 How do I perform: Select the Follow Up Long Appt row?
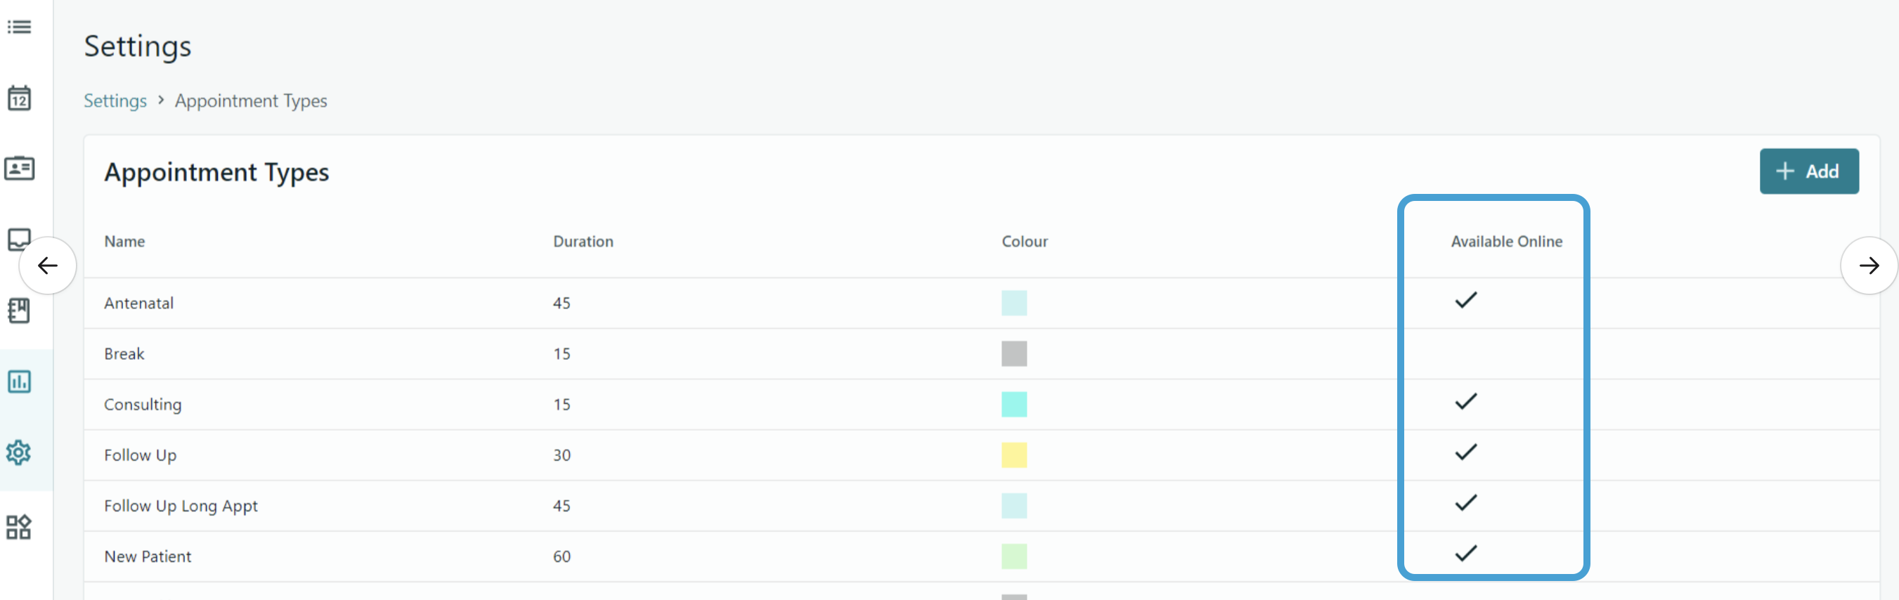181,506
